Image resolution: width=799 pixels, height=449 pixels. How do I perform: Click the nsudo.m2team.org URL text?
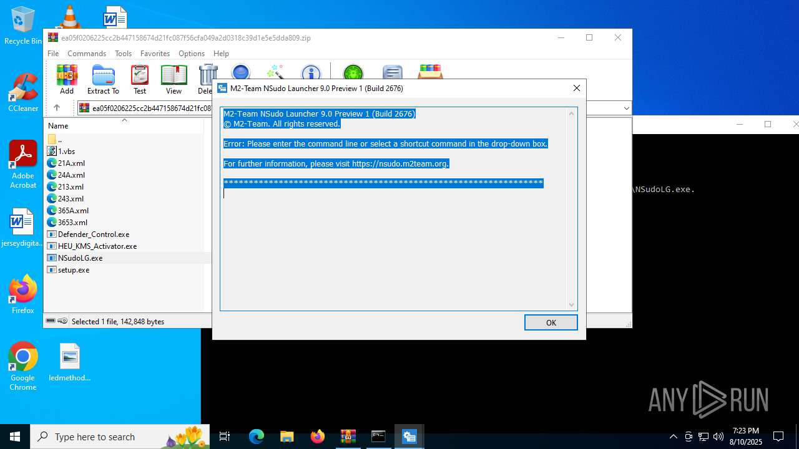click(399, 164)
